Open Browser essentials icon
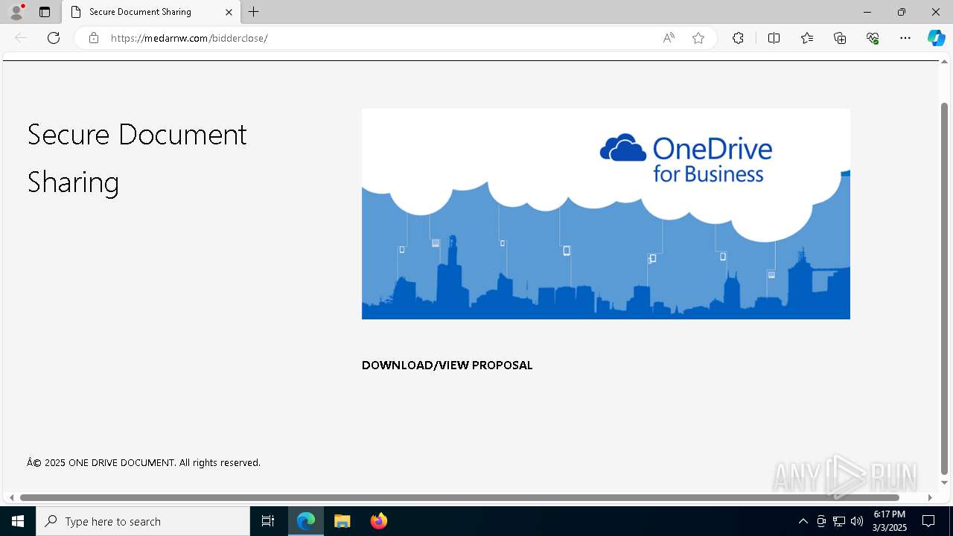The height and width of the screenshot is (536, 953). click(873, 38)
